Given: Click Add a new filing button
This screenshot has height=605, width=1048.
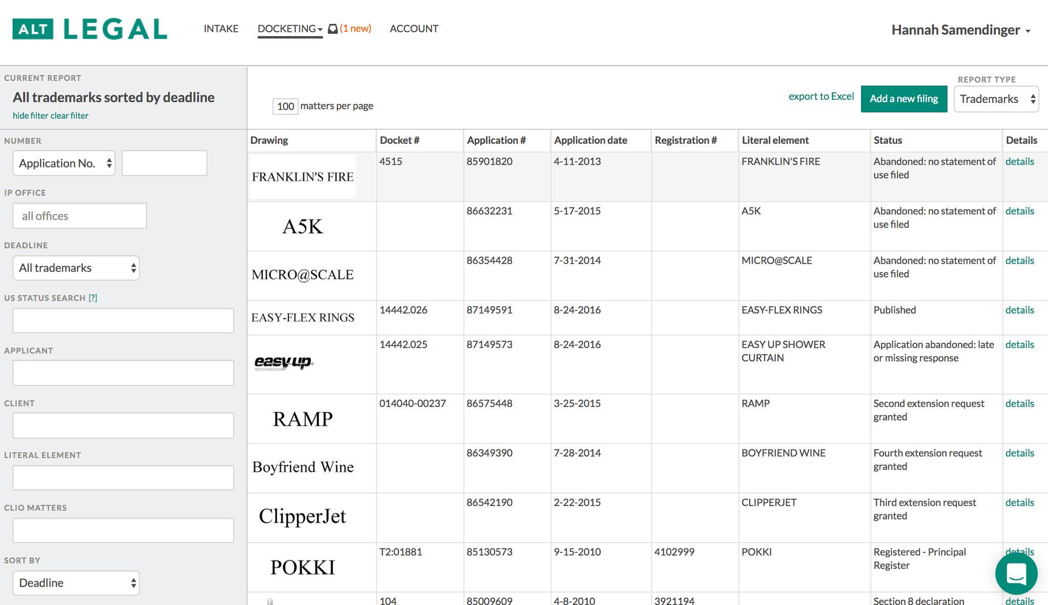Looking at the screenshot, I should click(904, 99).
